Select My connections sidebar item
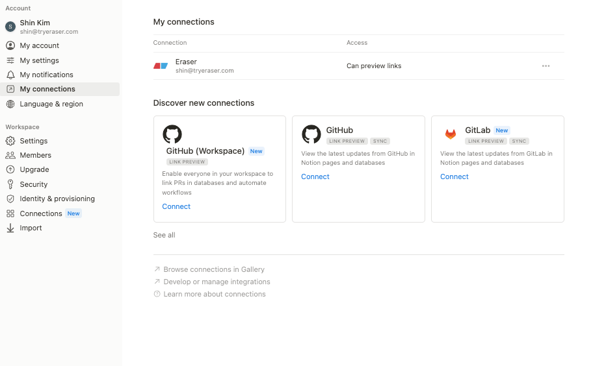The image size is (593, 366). pos(60,89)
